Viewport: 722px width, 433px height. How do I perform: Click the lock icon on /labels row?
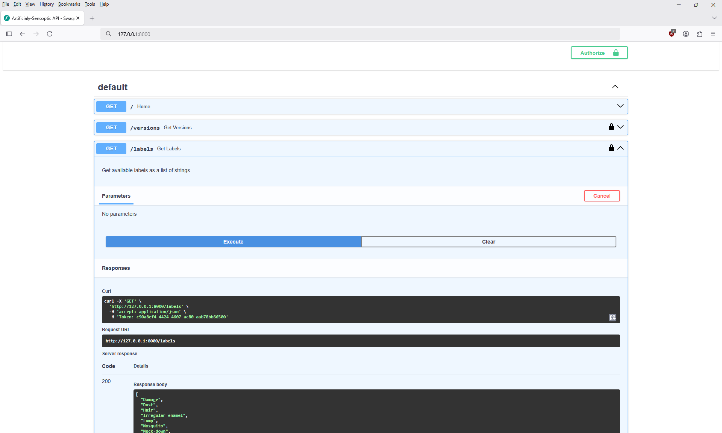click(611, 148)
